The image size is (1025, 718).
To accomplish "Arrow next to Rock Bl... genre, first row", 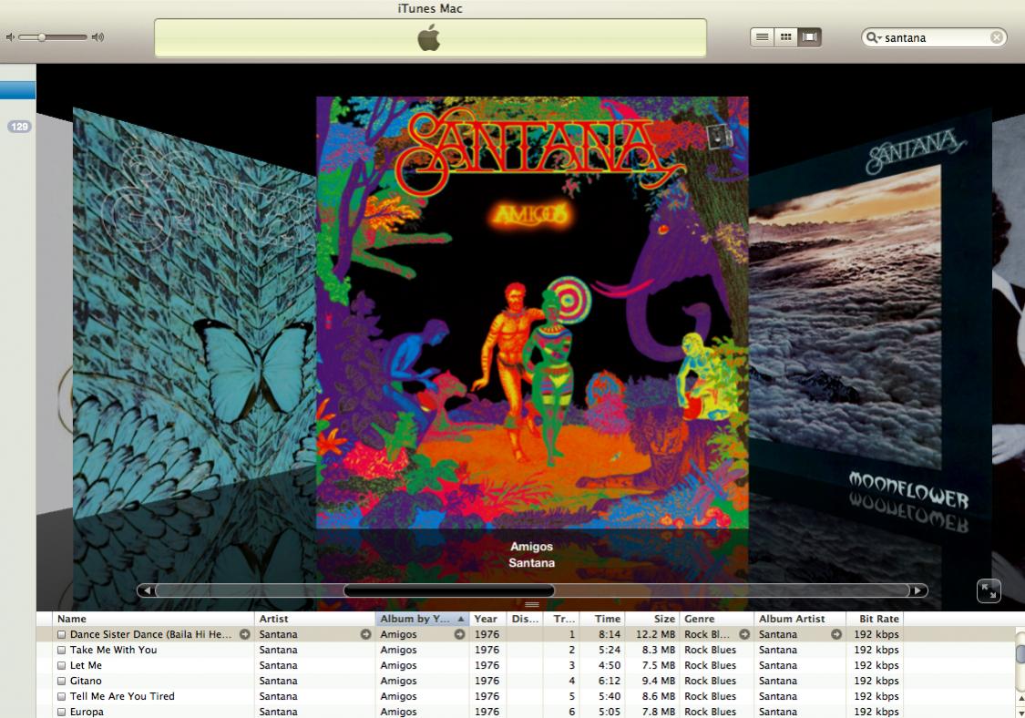I will 743,634.
